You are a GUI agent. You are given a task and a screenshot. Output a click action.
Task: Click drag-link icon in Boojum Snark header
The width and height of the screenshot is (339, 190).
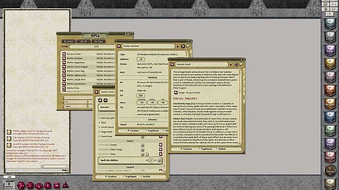coord(172,64)
